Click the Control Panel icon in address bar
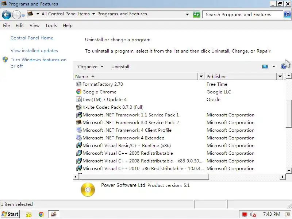The image size is (292, 219). 30,14
